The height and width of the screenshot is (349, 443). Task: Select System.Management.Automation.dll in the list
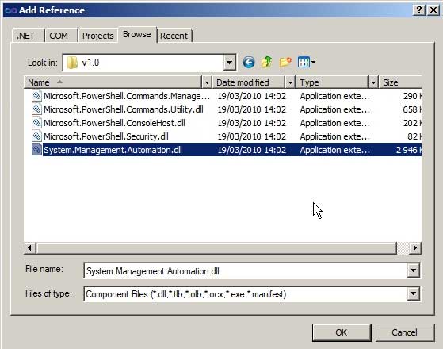pos(113,150)
